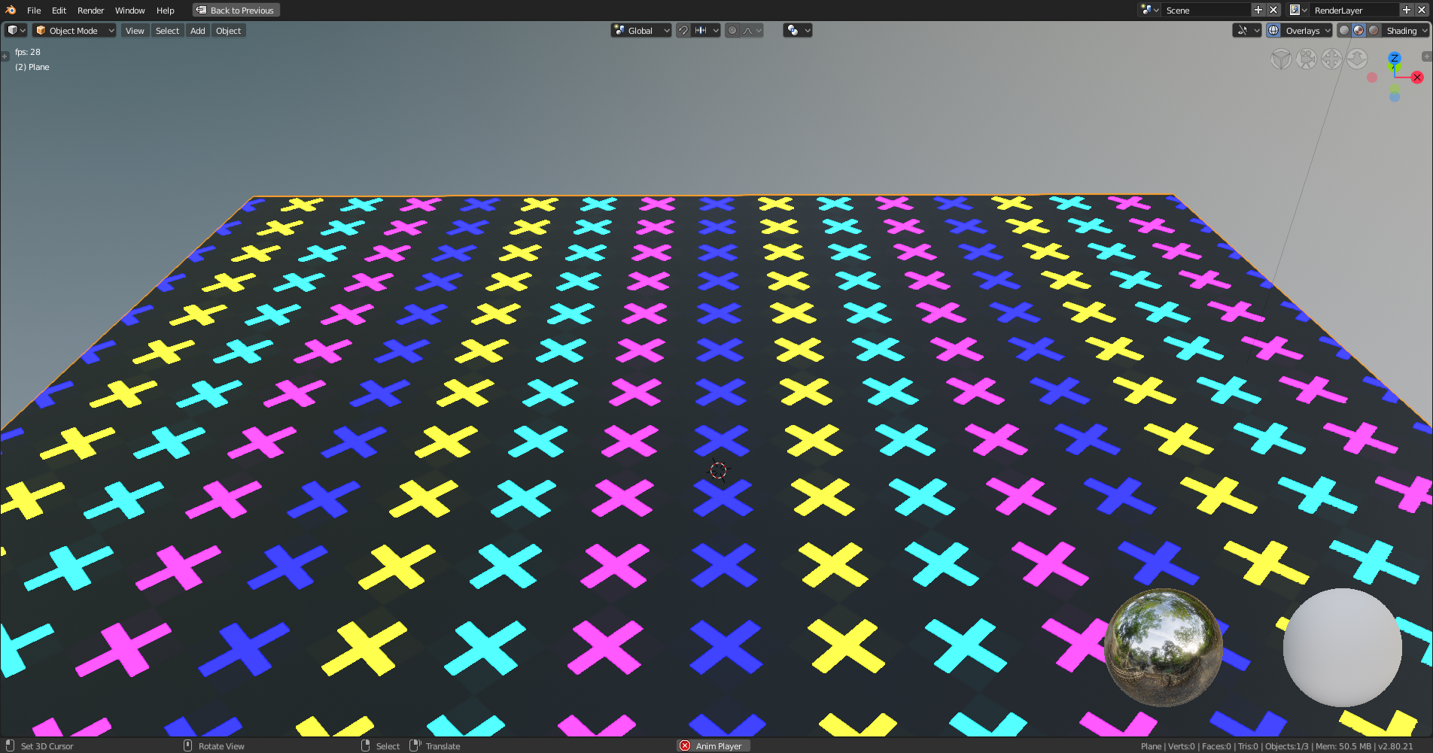This screenshot has width=1433, height=753.
Task: Switch to Rendered shading mode
Action: tap(1374, 31)
